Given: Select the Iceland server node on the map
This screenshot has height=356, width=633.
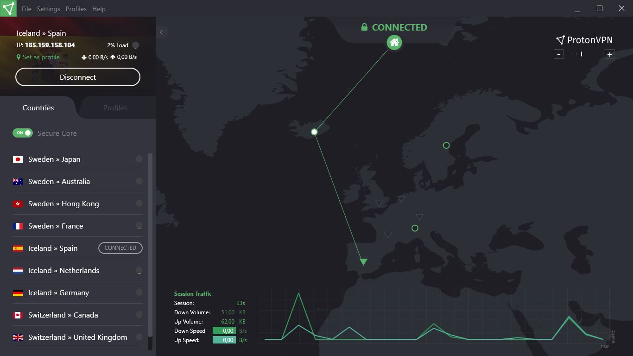Looking at the screenshot, I should pos(314,132).
